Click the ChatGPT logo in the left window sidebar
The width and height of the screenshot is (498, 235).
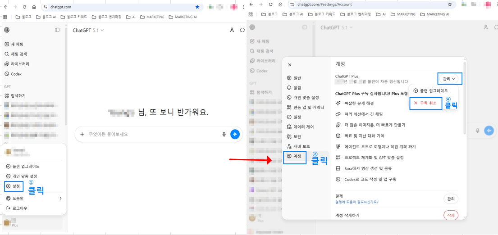[7, 30]
